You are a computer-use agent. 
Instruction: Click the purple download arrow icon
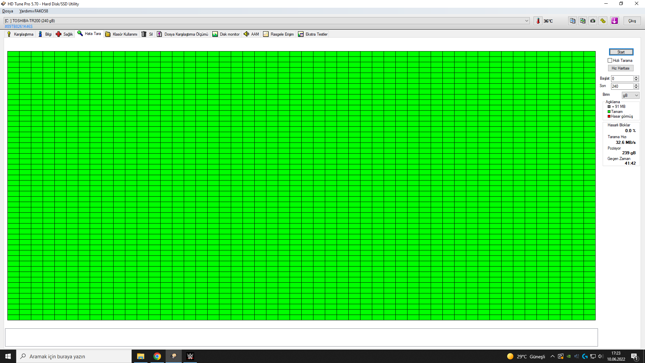[614, 21]
